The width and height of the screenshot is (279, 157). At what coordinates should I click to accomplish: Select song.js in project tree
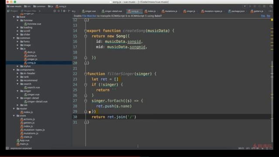point(30,63)
